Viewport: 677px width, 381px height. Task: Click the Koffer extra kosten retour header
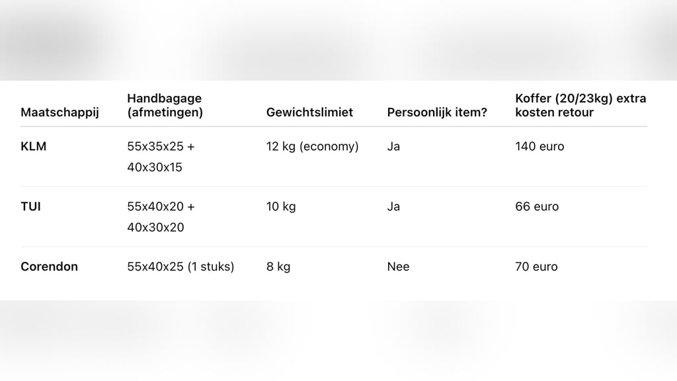(580, 105)
